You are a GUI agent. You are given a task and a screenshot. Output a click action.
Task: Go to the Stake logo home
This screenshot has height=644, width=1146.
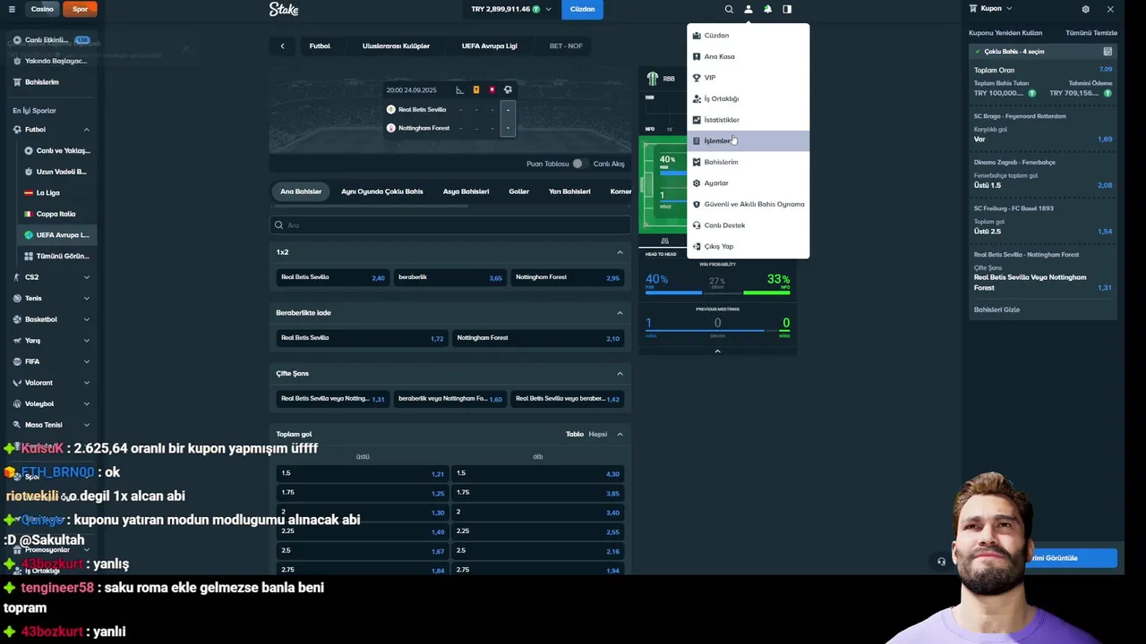point(284,9)
